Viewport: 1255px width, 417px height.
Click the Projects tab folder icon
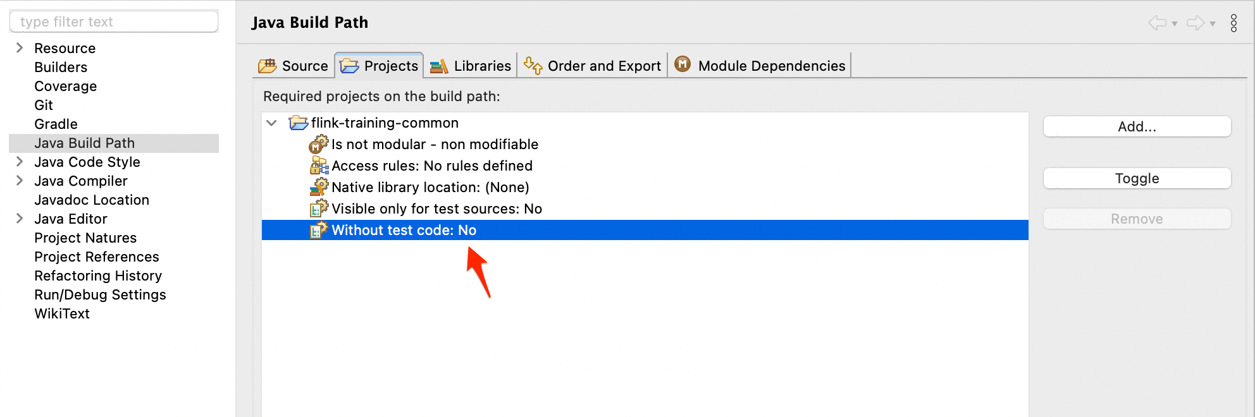coord(349,66)
